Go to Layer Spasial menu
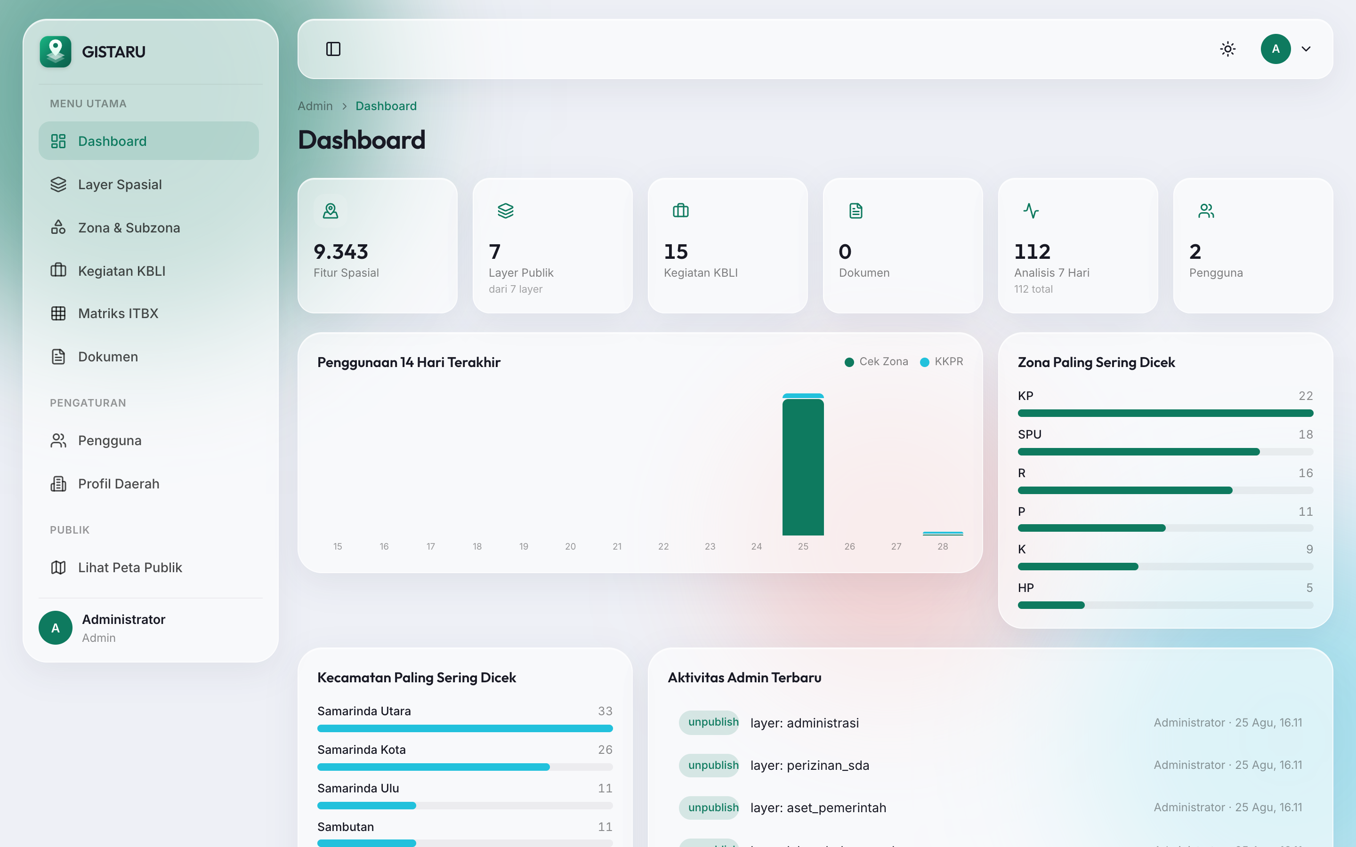1356x847 pixels. click(148, 184)
